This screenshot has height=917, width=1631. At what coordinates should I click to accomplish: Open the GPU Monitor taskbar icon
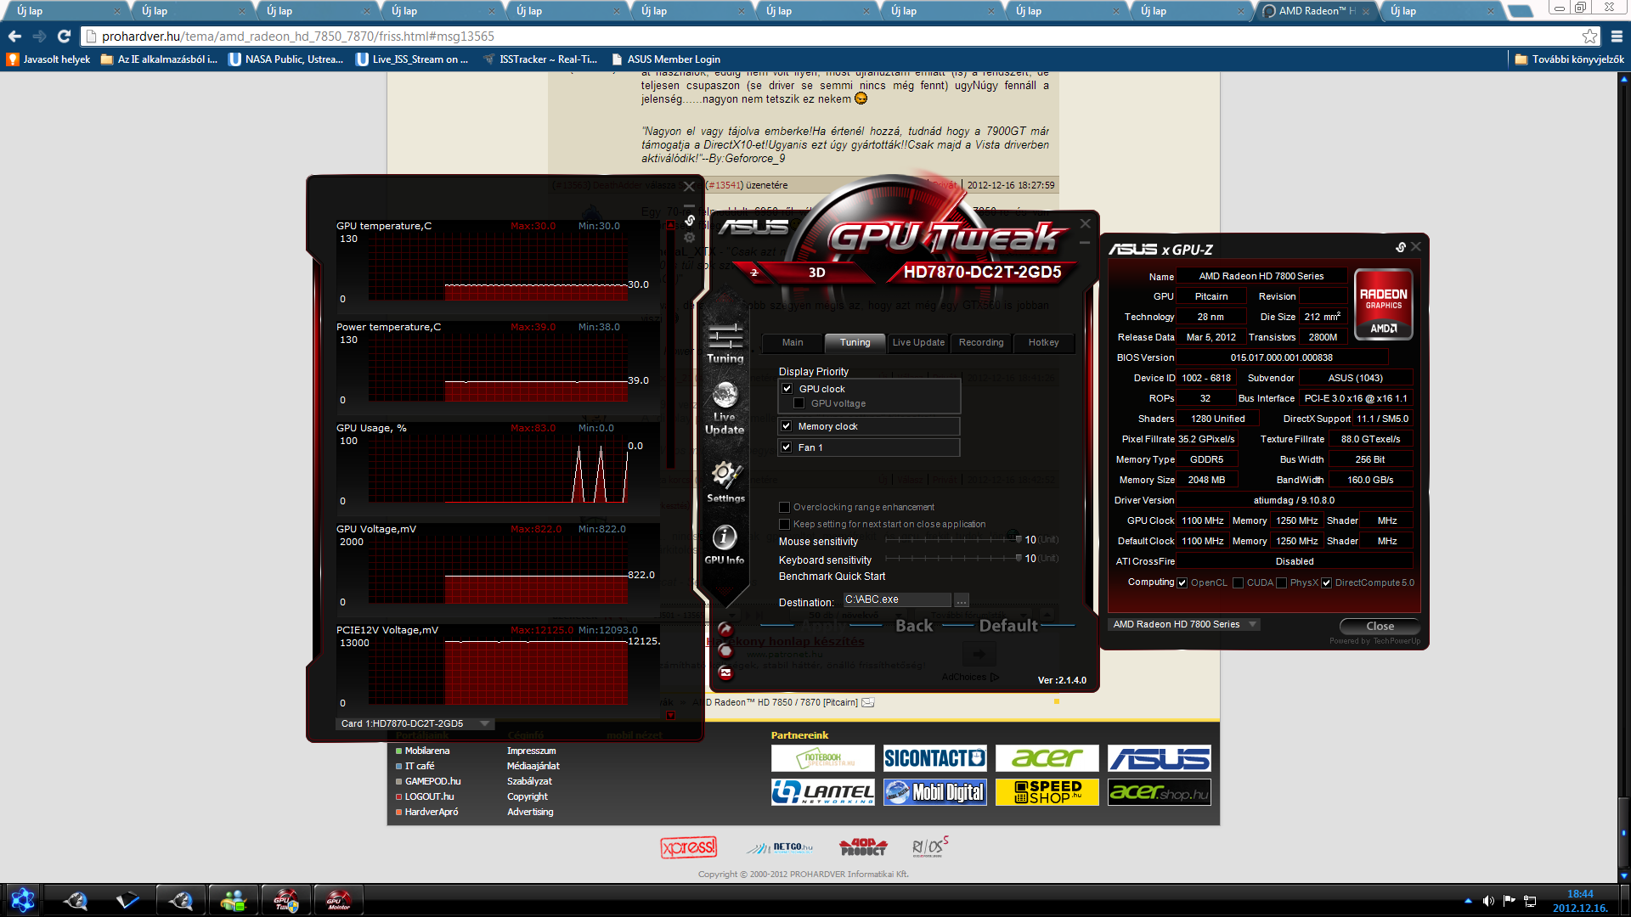pyautogui.click(x=338, y=900)
